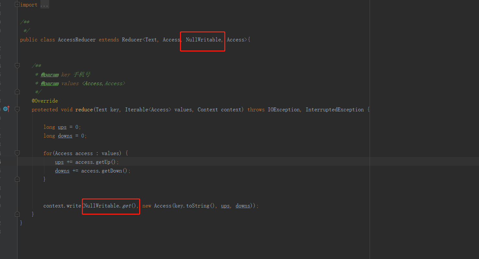The image size is (479, 259).
Task: Click the Context parameter type
Action: click(x=208, y=110)
